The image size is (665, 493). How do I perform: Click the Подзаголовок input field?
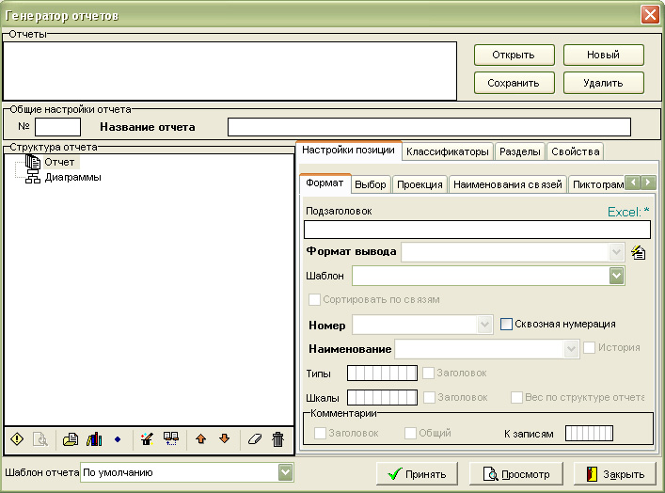[x=477, y=230]
